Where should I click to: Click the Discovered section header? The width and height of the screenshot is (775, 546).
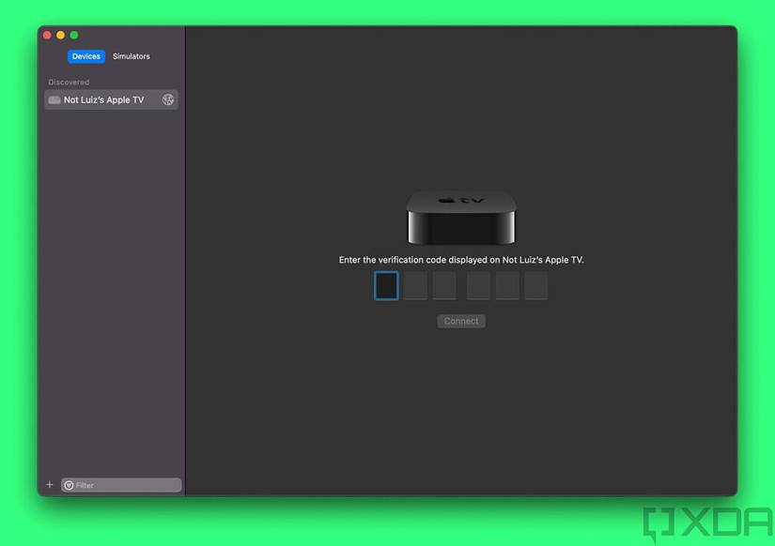point(69,82)
